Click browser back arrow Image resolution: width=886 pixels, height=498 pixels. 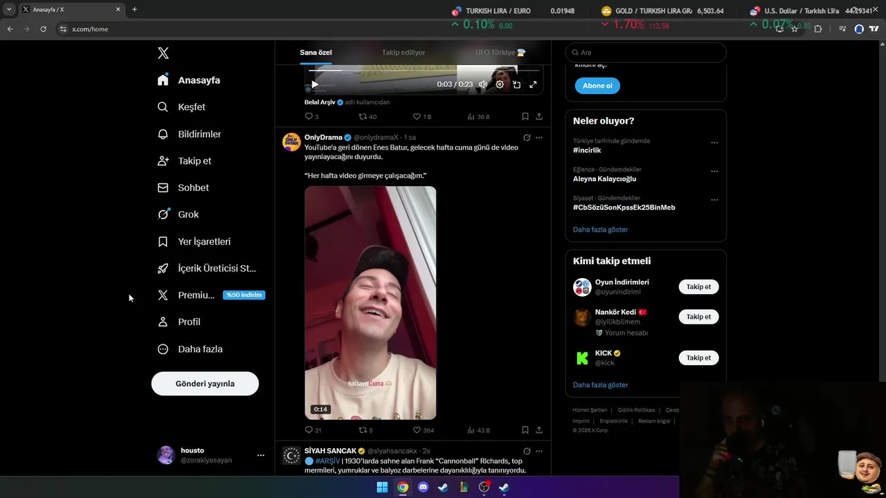pyautogui.click(x=10, y=29)
